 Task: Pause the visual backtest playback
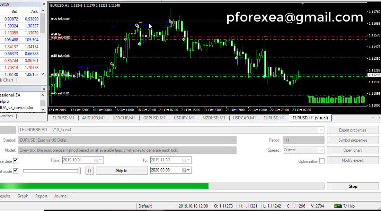89,170
